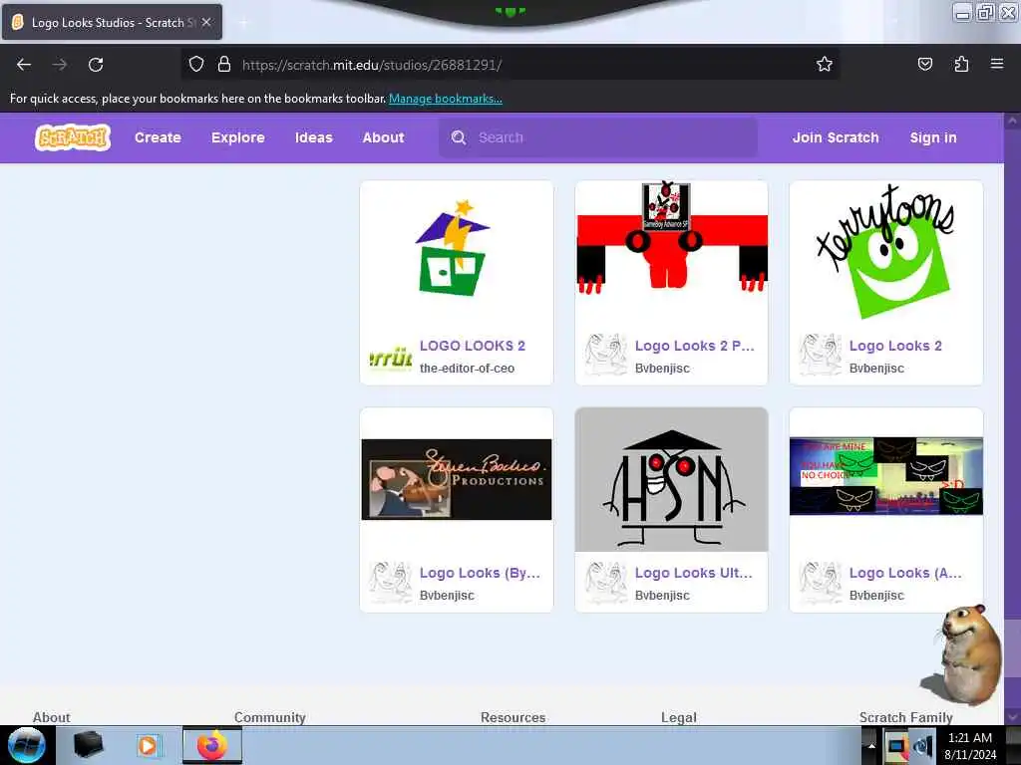
Task: Open the Extensions puzzle icon
Action: [x=961, y=64]
